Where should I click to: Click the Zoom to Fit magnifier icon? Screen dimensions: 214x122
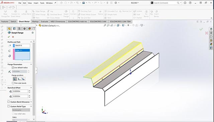[x=105, y=25]
